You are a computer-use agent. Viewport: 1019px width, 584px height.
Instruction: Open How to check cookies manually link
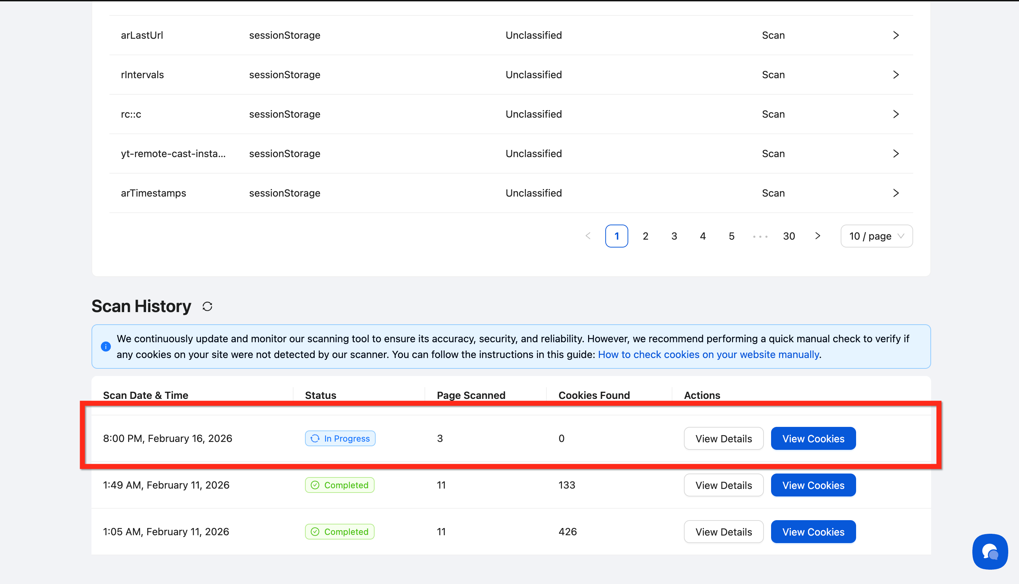click(708, 354)
